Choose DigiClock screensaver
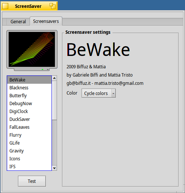 [29, 112]
